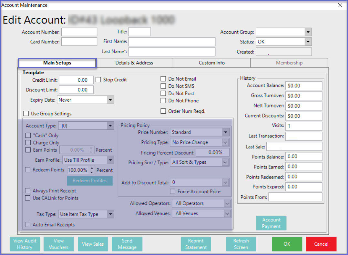Image resolution: width=348 pixels, height=255 pixels.
Task: Open the Expiry Date dropdown
Action: [110, 100]
